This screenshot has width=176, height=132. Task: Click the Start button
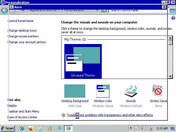pyautogui.click(x=8, y=128)
